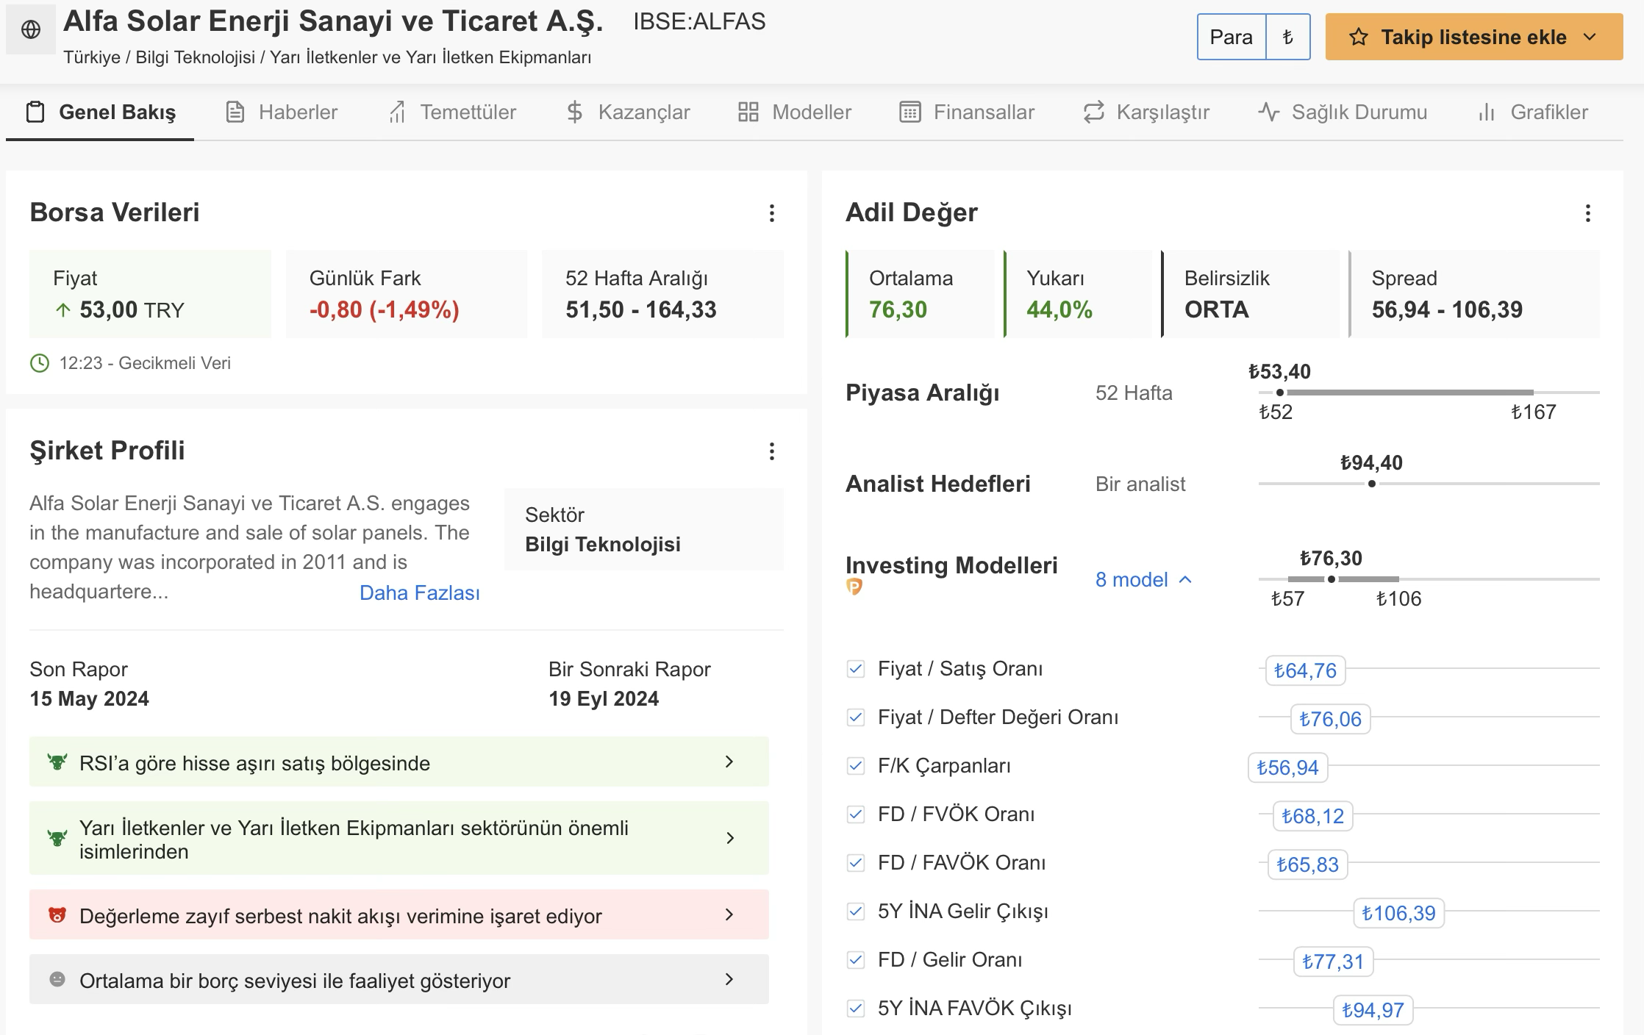This screenshot has height=1035, width=1644.
Task: Click the chart icon beside Temettüler
Action: [397, 112]
